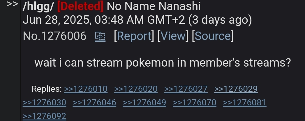Screen dimensions: 305x121
Task: Click the poster name No Name Nanashi
Action: coord(154,6)
